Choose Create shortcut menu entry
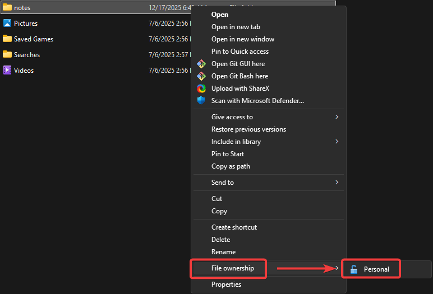 point(234,227)
